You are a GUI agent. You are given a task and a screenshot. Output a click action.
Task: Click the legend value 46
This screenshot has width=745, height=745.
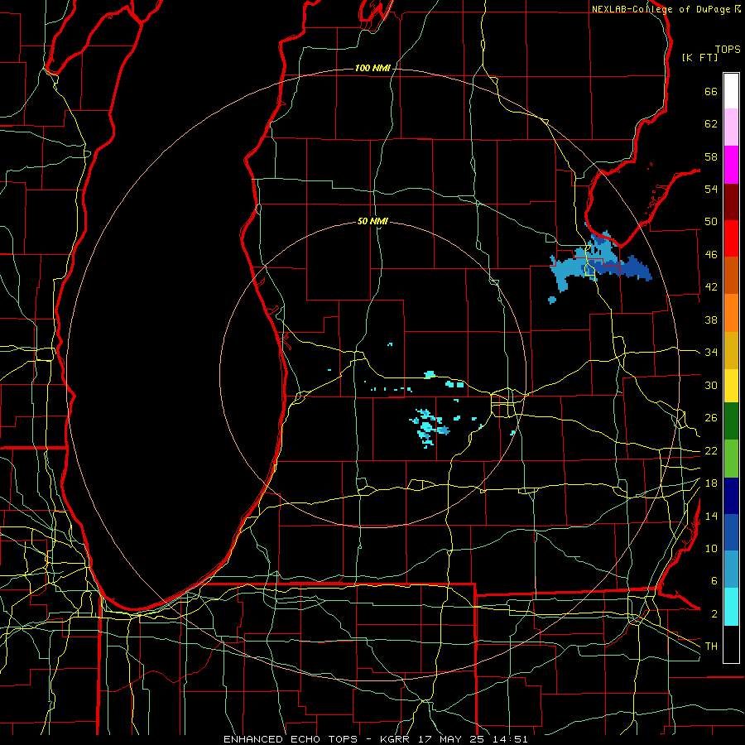(x=711, y=255)
